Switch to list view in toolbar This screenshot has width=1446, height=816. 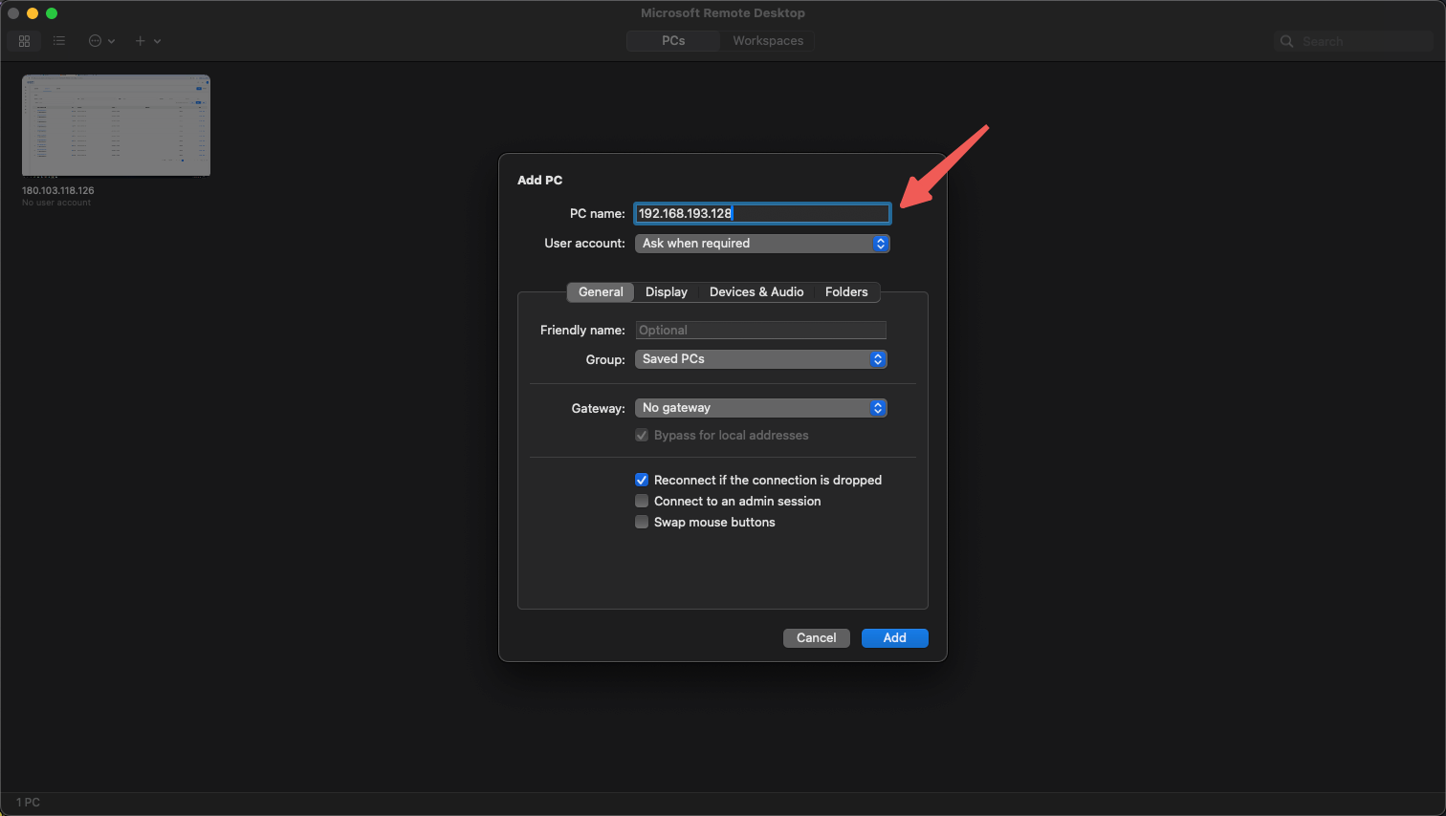(x=59, y=41)
